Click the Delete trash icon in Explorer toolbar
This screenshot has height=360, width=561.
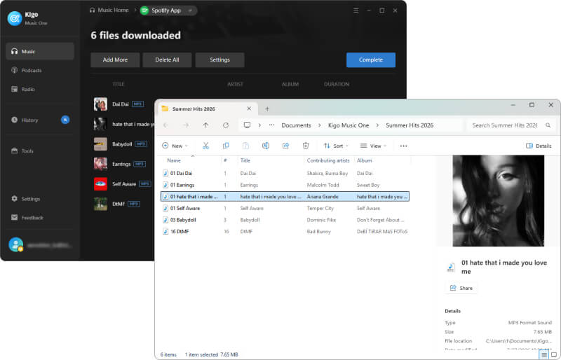(306, 146)
